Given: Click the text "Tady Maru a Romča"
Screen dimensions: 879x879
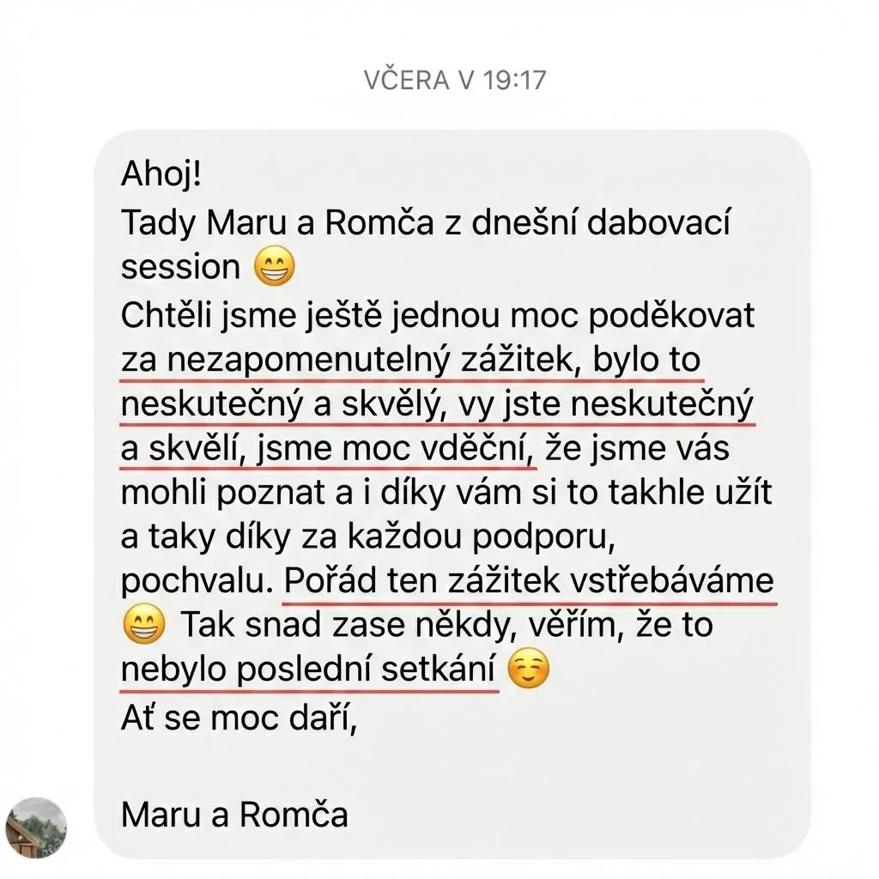Looking at the screenshot, I should (277, 222).
